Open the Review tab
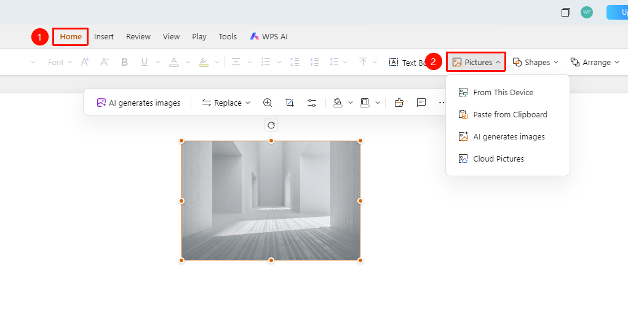Viewport: 628px width, 328px height. 138,37
